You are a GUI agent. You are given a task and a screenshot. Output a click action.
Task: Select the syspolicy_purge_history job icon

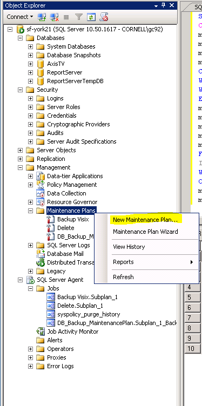coord(51,314)
